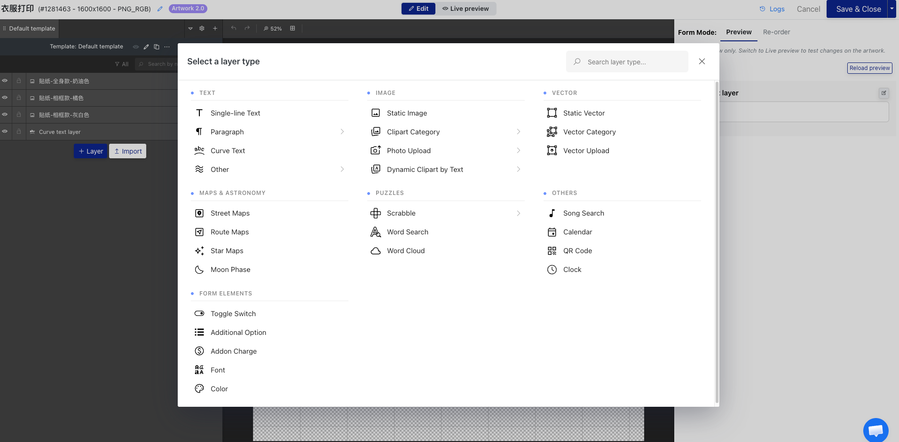Select the Curve Text layer type icon

[x=199, y=150]
